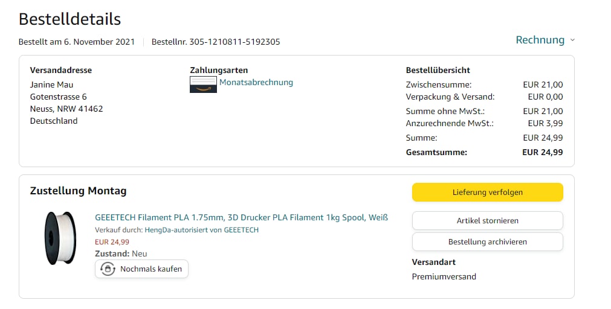Image resolution: width=611 pixels, height=309 pixels.
Task: Click the Bestelldetails page heading
Action: (70, 19)
